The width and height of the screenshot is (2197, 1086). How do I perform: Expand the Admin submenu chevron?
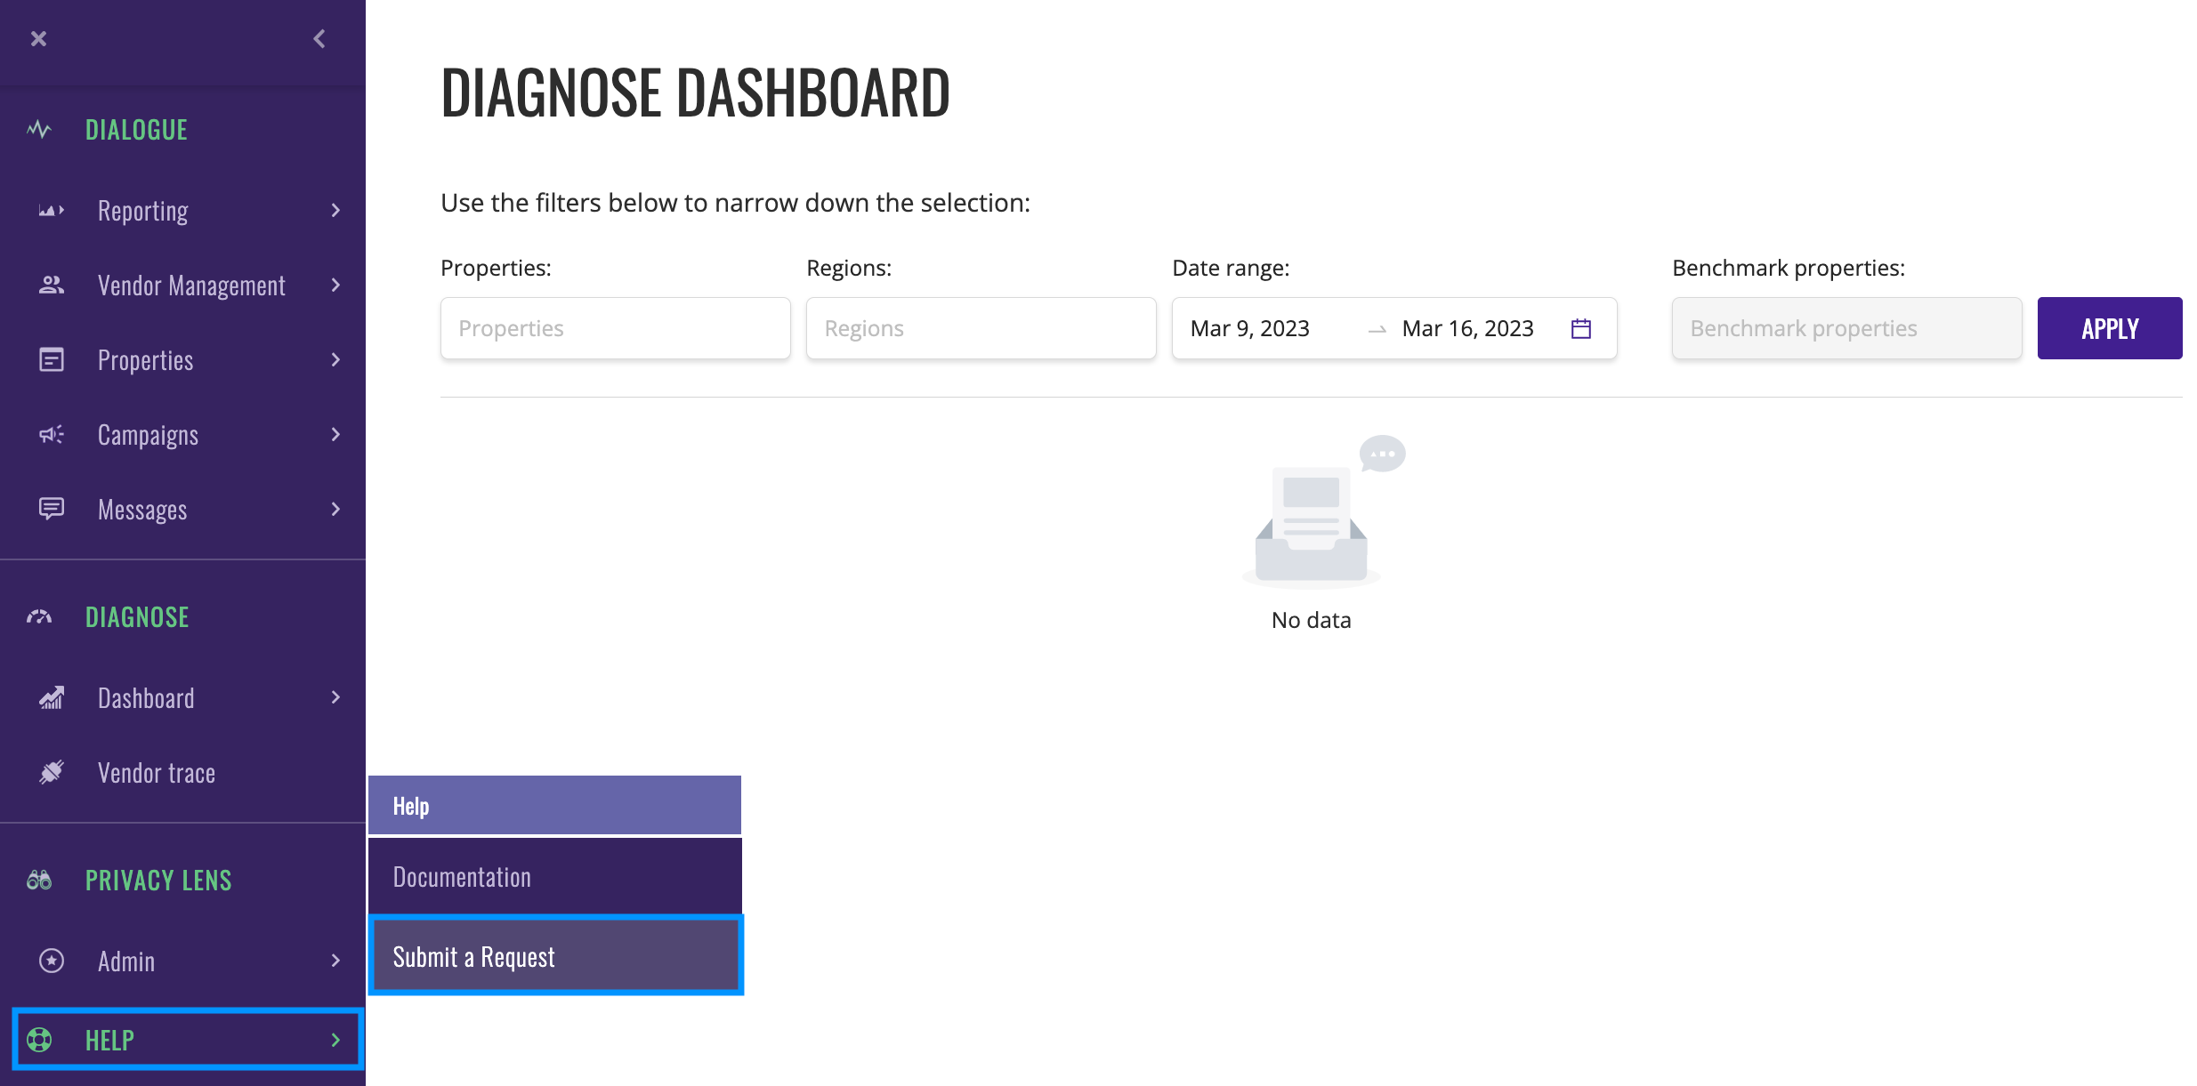click(335, 961)
